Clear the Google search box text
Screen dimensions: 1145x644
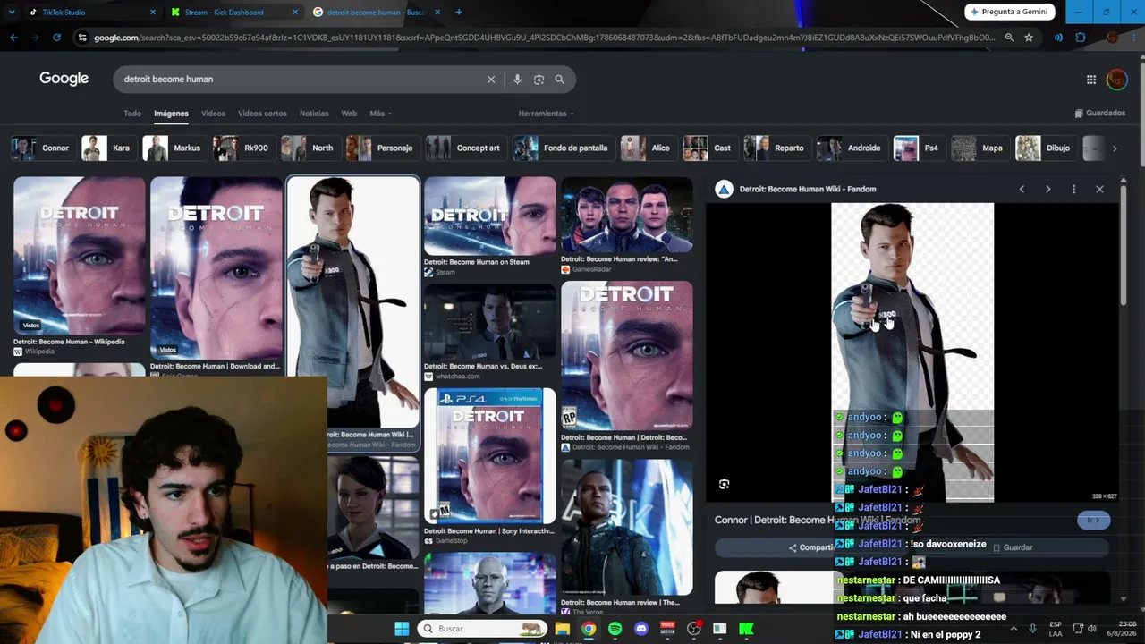(491, 80)
